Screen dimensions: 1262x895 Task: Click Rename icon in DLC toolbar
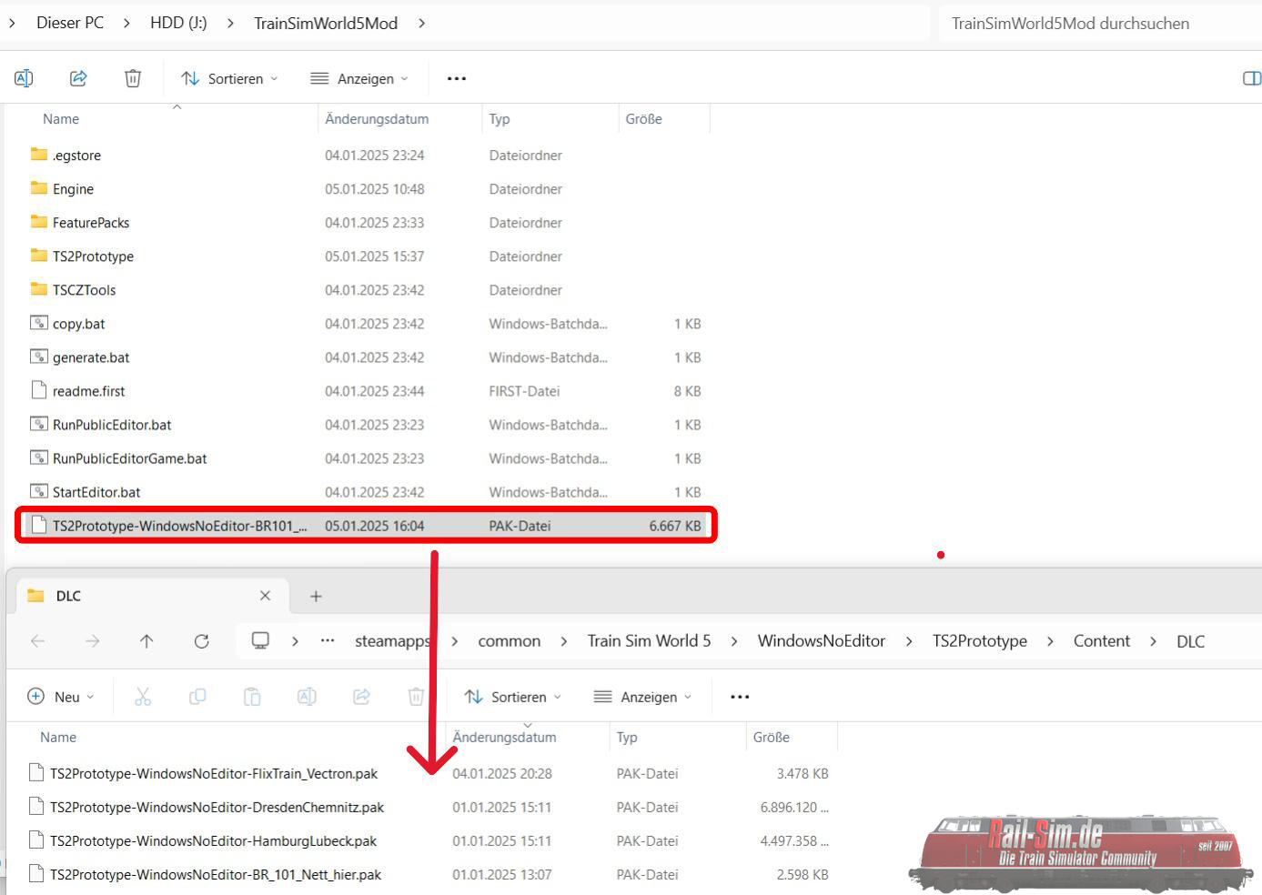[307, 697]
